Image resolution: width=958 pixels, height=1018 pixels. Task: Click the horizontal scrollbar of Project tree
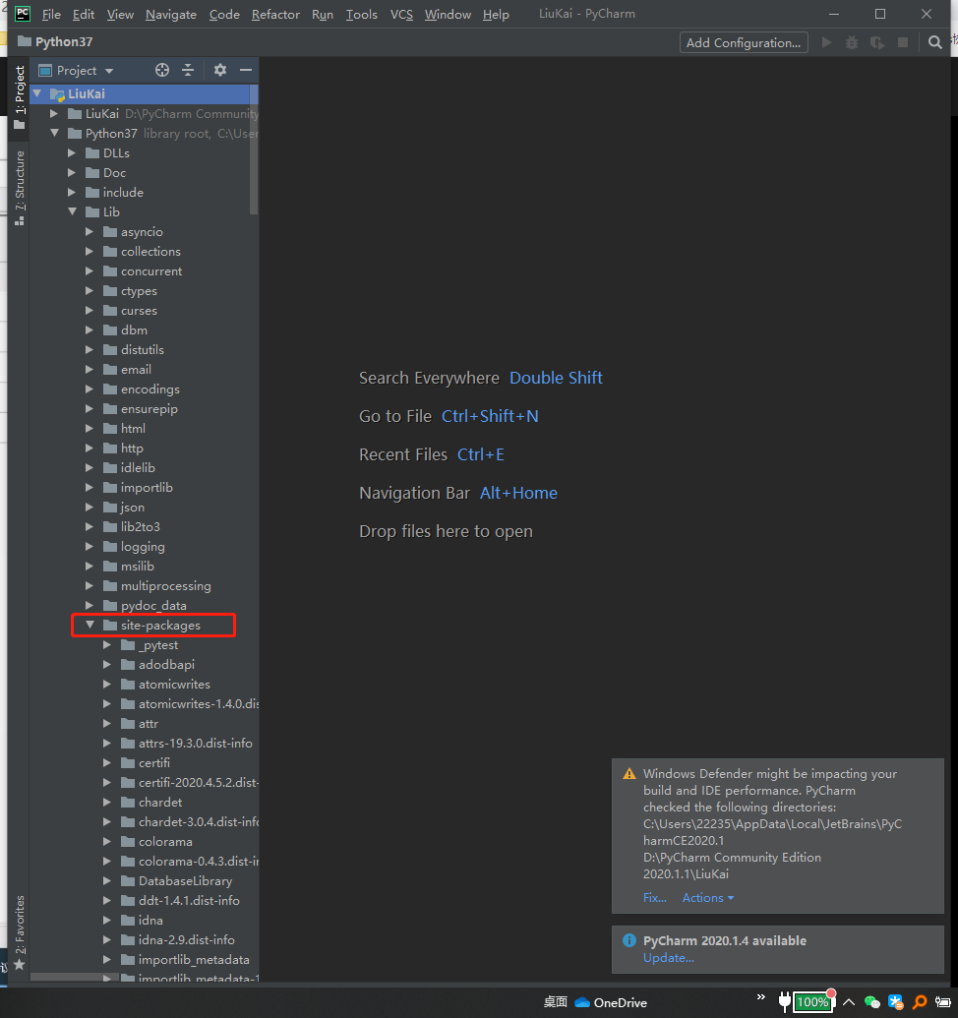coord(73,977)
